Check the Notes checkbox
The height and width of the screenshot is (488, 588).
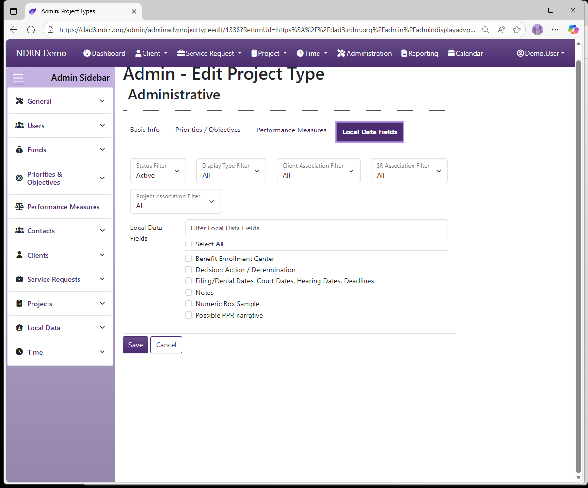(189, 293)
